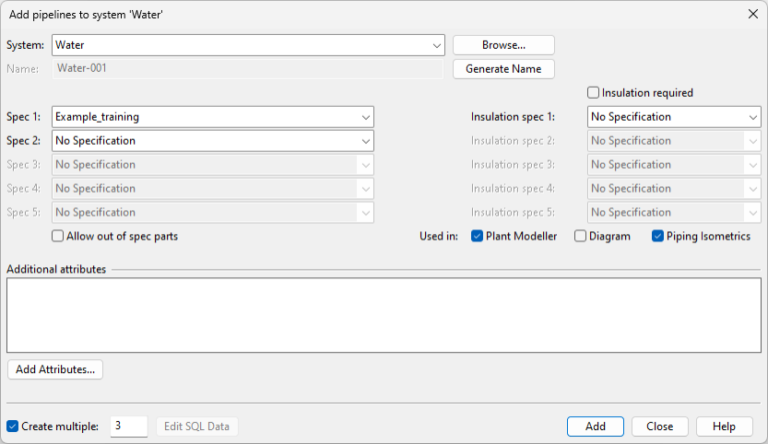Click inside the Additional attributes list box
The width and height of the screenshot is (768, 444).
pyautogui.click(x=384, y=315)
